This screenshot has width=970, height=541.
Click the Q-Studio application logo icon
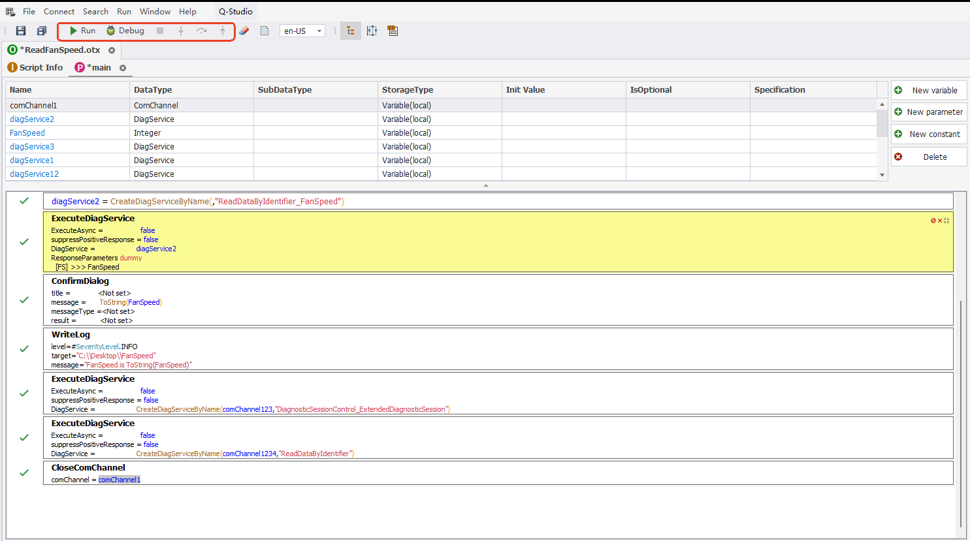pos(10,12)
